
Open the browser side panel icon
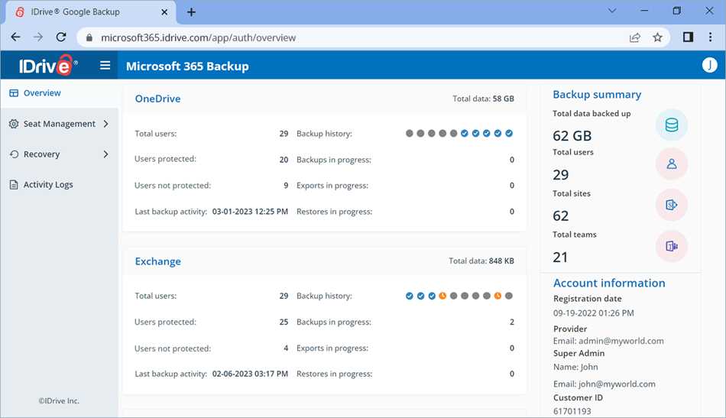point(688,37)
